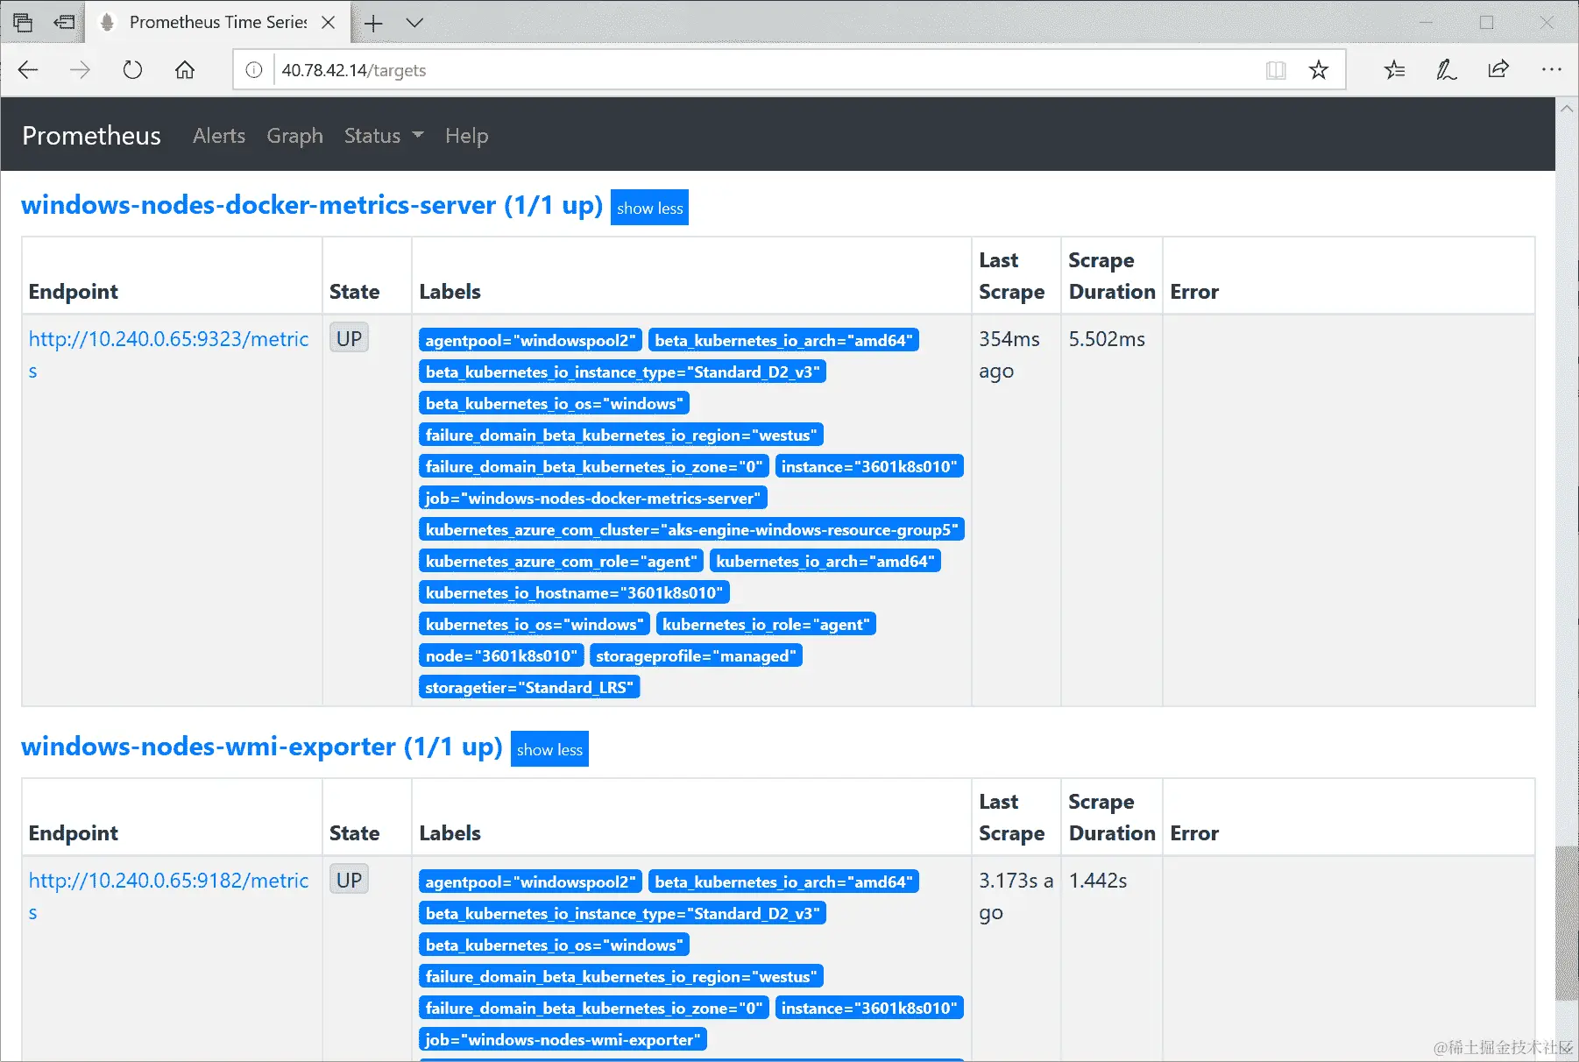1579x1062 pixels.
Task: Open a new browser tab
Action: pos(373,23)
